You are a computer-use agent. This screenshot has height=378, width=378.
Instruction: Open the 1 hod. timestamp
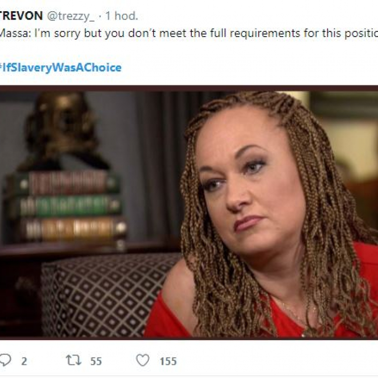click(x=122, y=16)
